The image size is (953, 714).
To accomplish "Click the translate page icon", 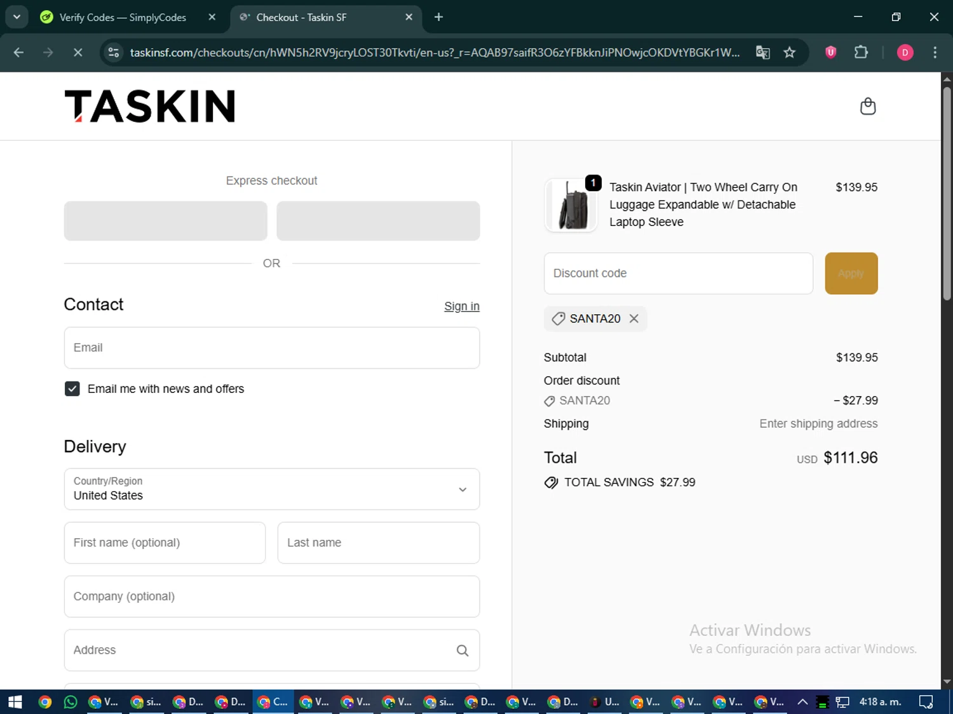I will pos(762,53).
